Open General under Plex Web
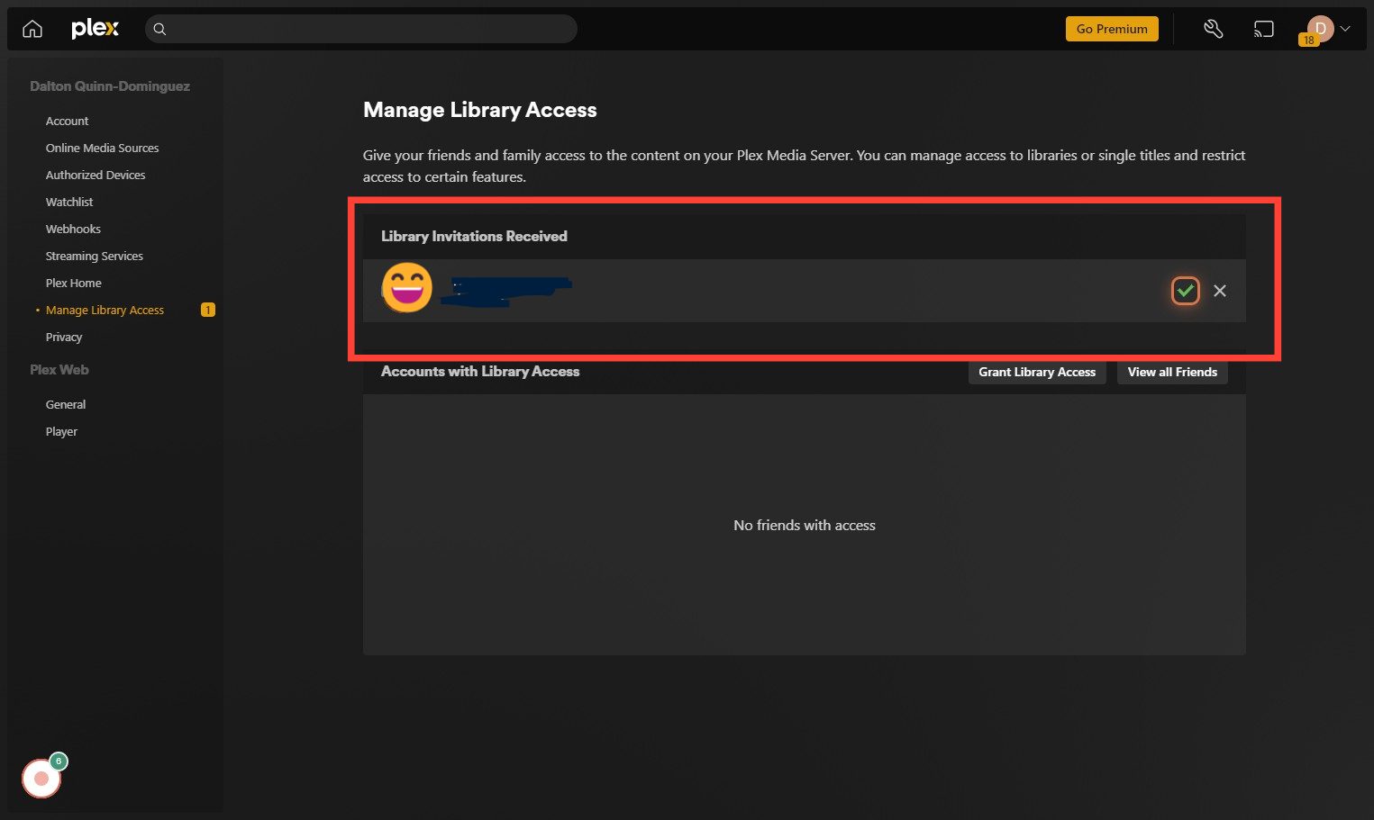 pyautogui.click(x=66, y=404)
